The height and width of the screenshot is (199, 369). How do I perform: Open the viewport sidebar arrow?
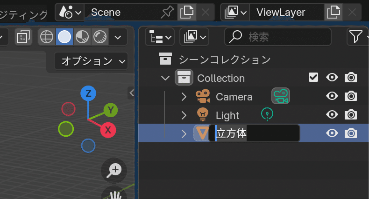coord(132,93)
